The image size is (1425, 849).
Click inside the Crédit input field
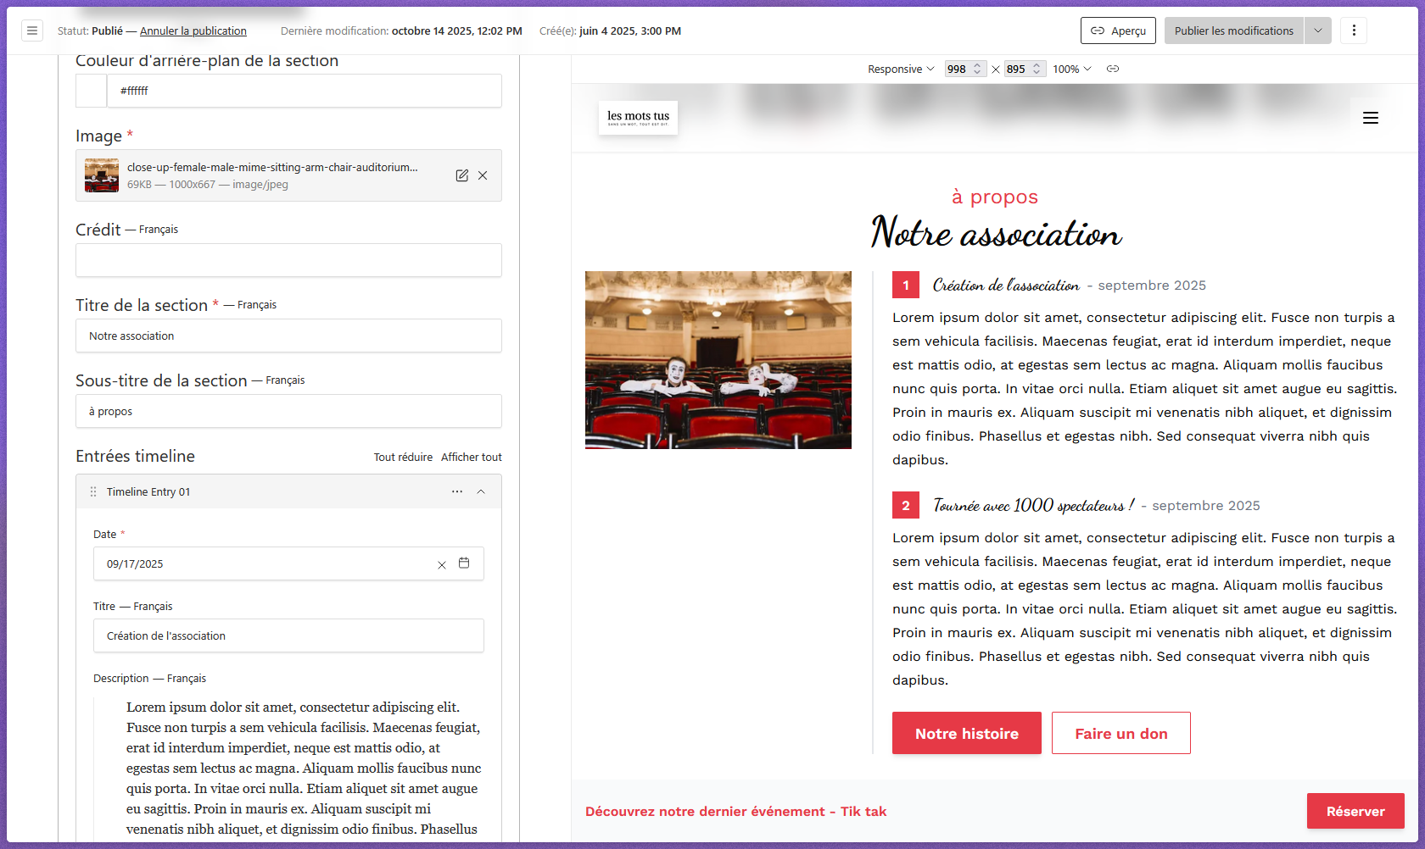click(288, 260)
